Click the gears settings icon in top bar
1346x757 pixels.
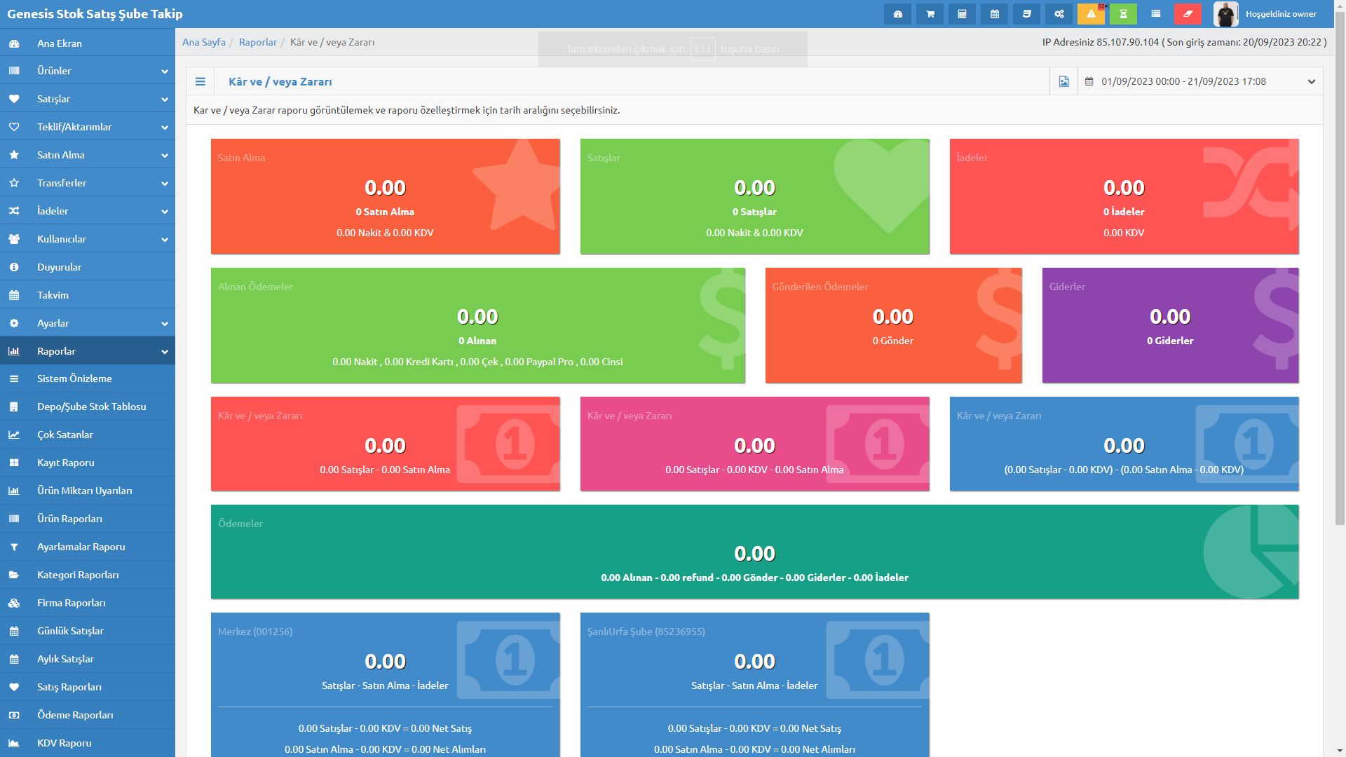pyautogui.click(x=1059, y=14)
